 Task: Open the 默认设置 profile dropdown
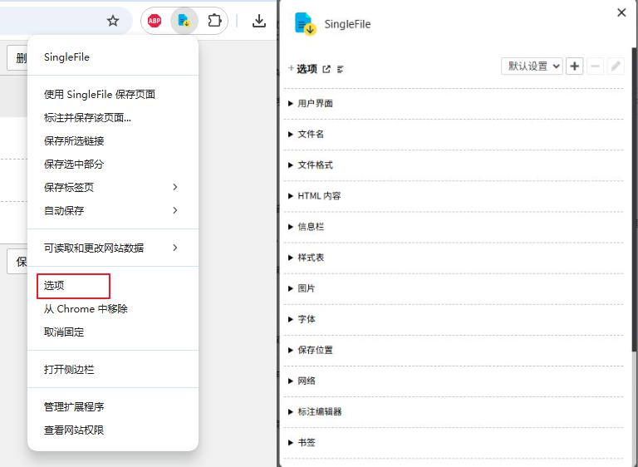pos(532,66)
